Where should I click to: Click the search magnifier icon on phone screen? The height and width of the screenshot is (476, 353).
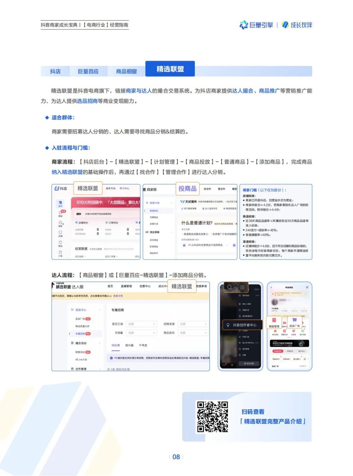(x=230, y=287)
